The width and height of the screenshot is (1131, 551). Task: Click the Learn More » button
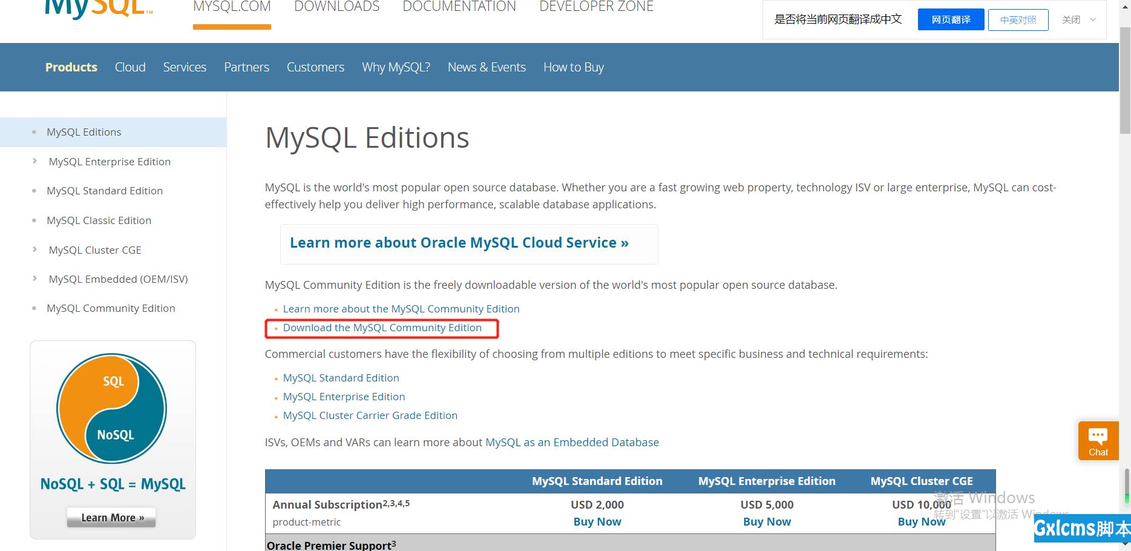111,518
